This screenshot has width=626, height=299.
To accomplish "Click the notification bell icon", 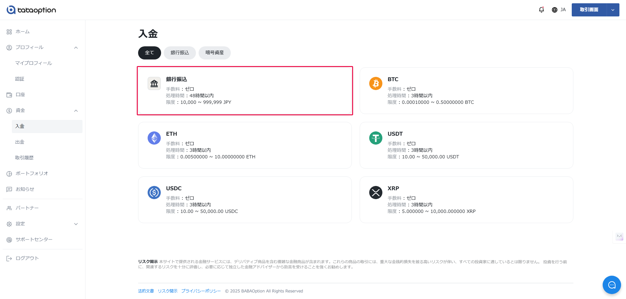I will [x=541, y=10].
